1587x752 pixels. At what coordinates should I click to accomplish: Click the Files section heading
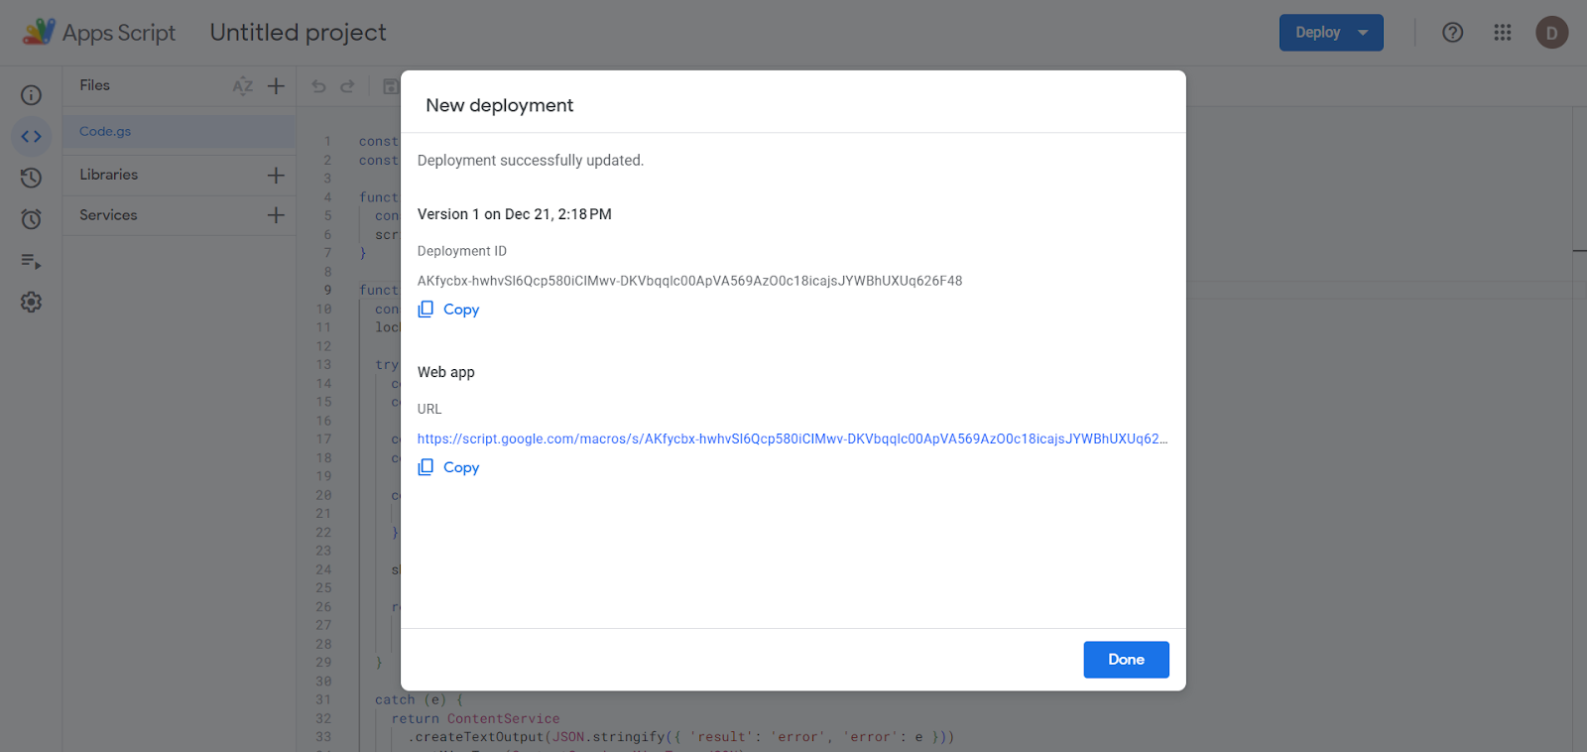(95, 85)
